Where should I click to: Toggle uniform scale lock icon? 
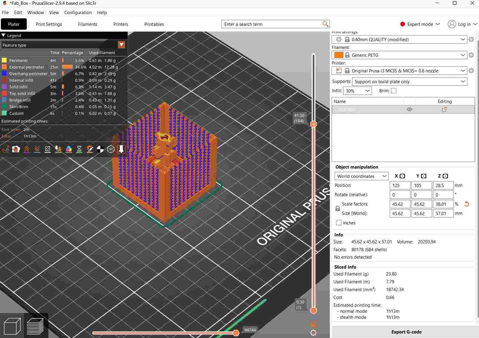(x=338, y=209)
